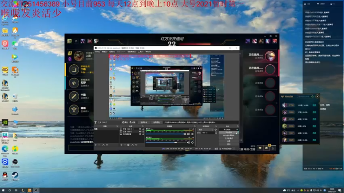This screenshot has height=193, width=344.
Task: Open transition properties gear icon
Action: pyautogui.click(x=216, y=130)
